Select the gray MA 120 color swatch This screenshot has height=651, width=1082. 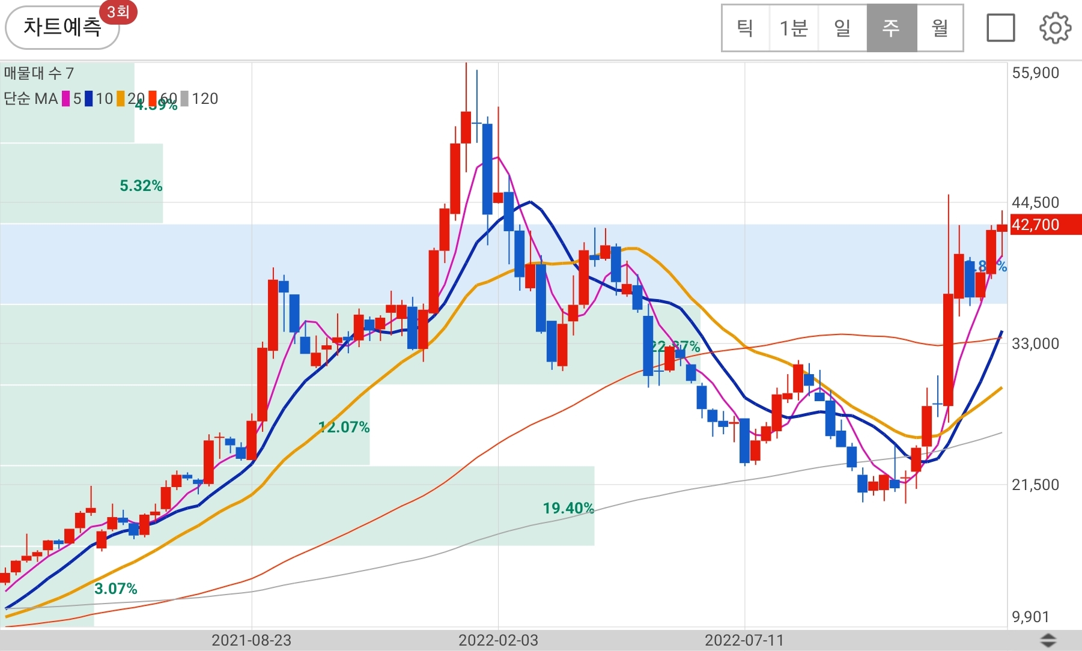pyautogui.click(x=184, y=98)
